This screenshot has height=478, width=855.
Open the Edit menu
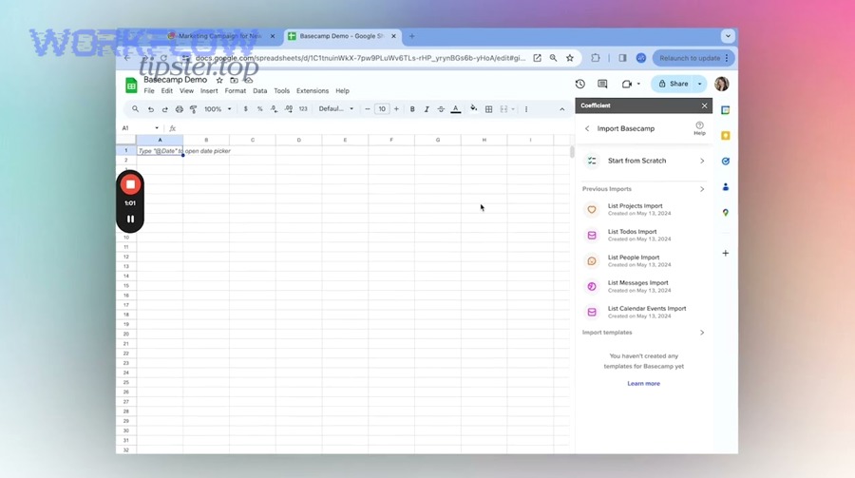tap(167, 91)
